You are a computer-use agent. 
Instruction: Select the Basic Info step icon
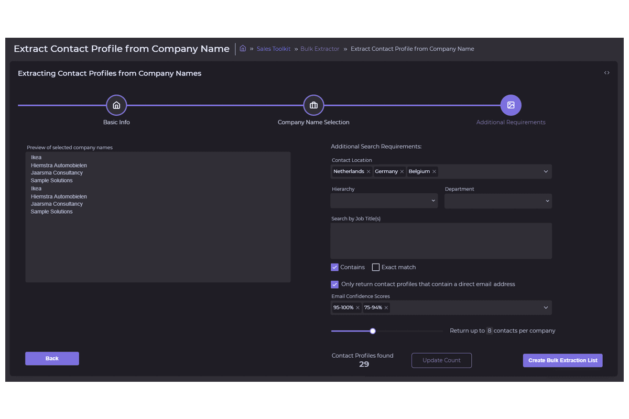(x=116, y=105)
